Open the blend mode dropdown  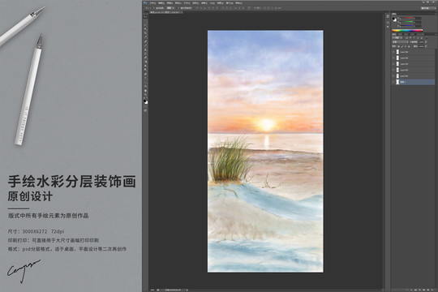(401, 42)
